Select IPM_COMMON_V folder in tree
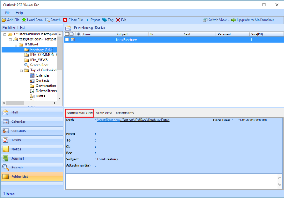 [x=43, y=55]
